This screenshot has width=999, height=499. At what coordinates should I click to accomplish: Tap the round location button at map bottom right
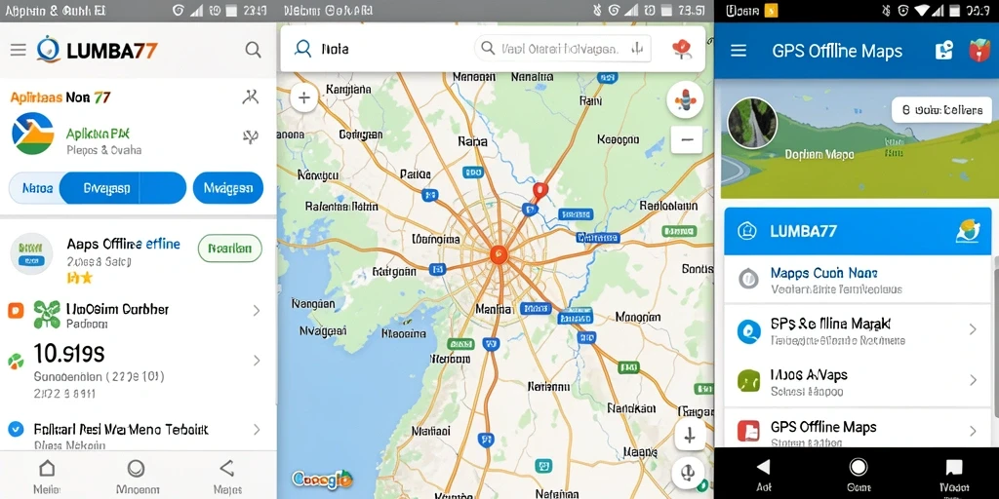click(688, 475)
